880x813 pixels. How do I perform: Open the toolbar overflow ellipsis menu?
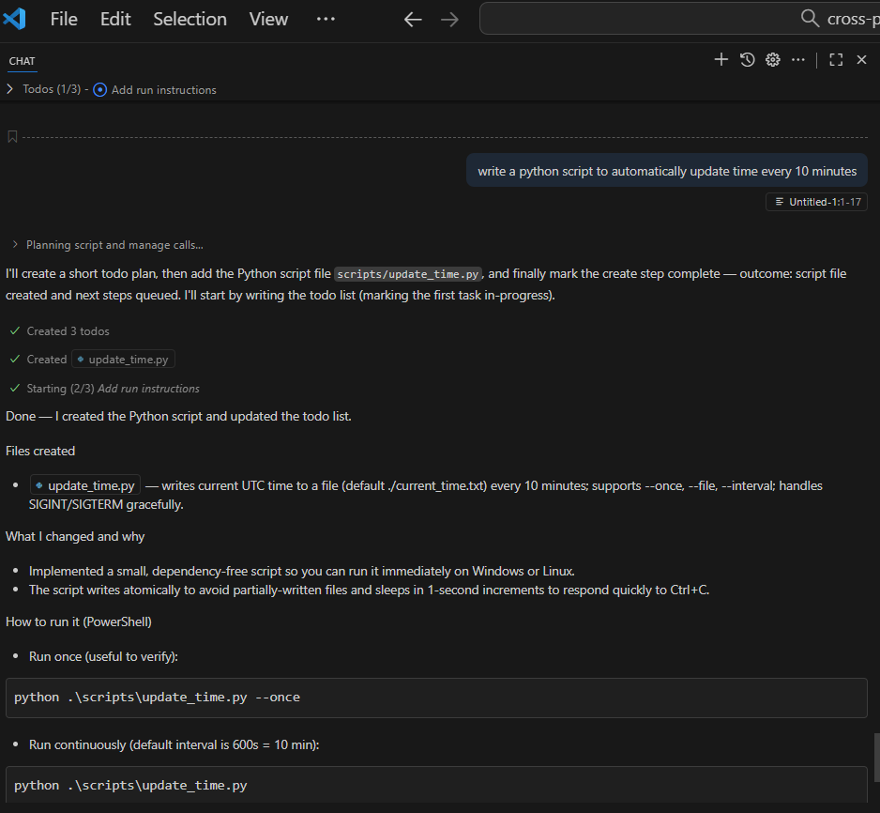point(326,19)
